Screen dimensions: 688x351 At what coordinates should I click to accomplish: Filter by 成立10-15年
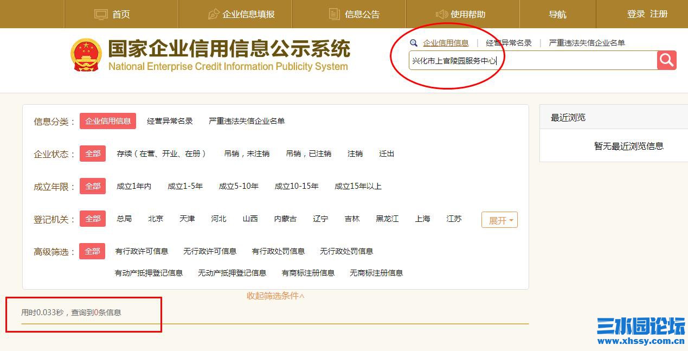click(x=297, y=186)
